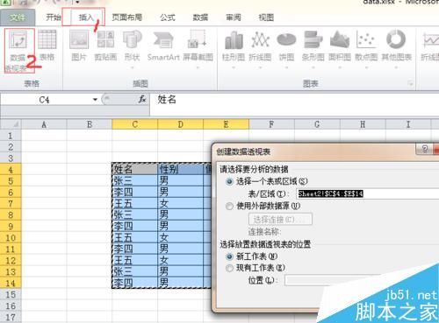The image size is (439, 323).
Task: Select column F header
Action: [x=271, y=124]
